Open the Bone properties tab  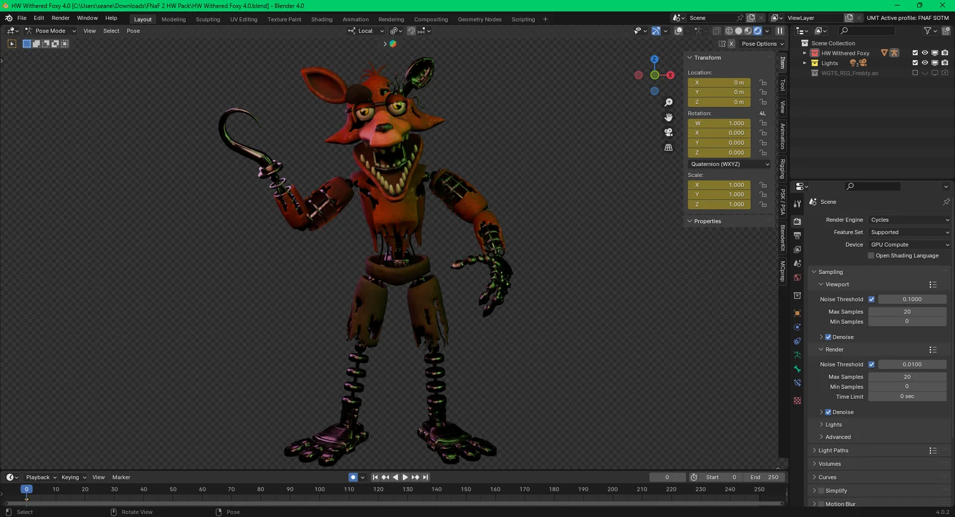click(797, 369)
